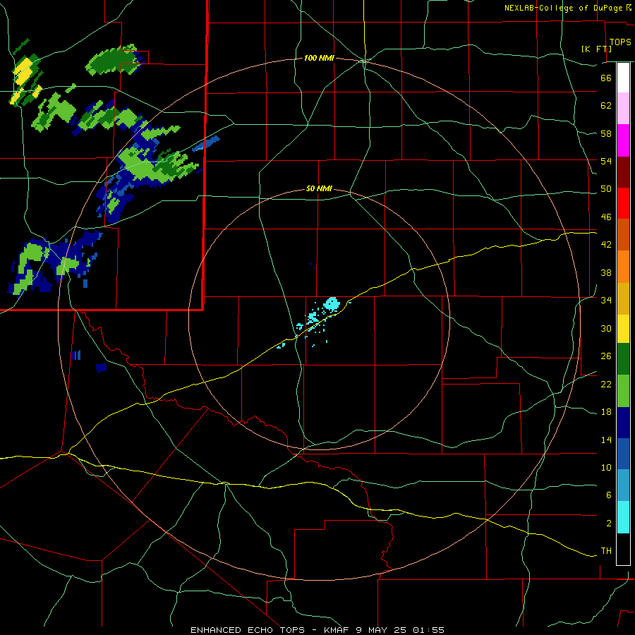Image resolution: width=635 pixels, height=635 pixels.
Task: Click the 50 NMI range ring label
Action: [319, 188]
